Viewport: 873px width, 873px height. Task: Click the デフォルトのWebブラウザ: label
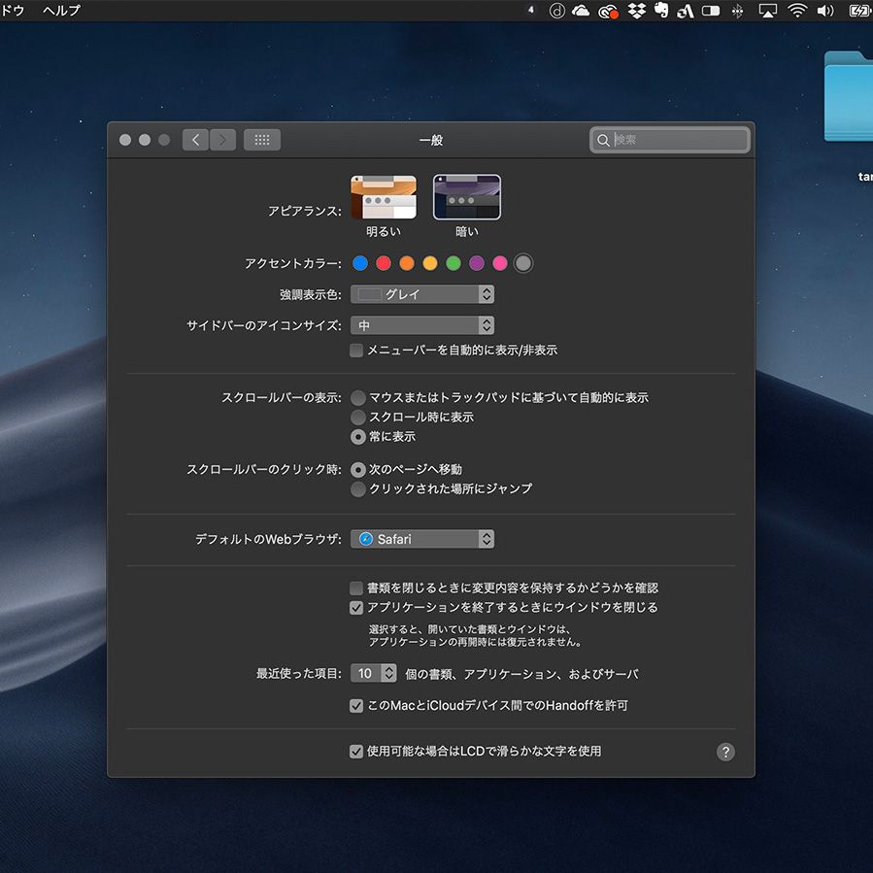point(268,539)
